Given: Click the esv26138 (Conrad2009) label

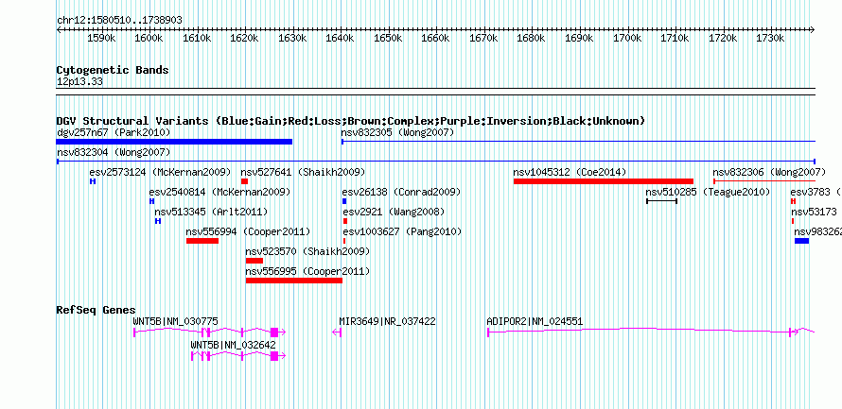Looking at the screenshot, I should (401, 192).
